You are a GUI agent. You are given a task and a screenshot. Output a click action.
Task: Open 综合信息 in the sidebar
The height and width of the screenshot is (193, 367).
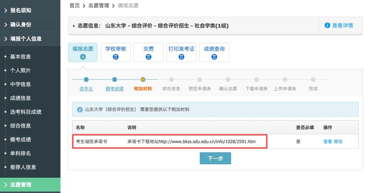click(x=20, y=126)
